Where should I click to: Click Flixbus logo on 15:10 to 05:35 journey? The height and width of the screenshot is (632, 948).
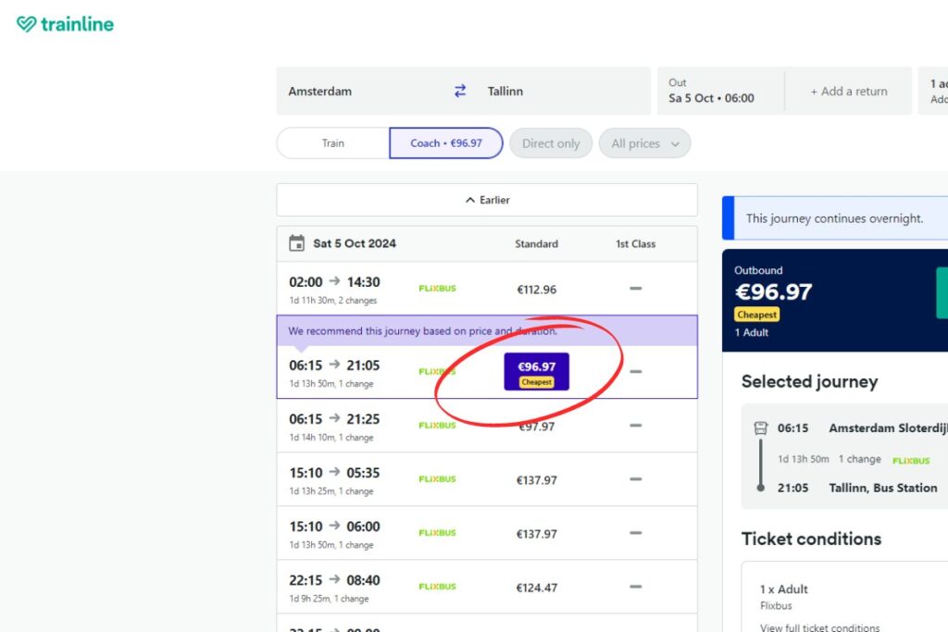[437, 479]
